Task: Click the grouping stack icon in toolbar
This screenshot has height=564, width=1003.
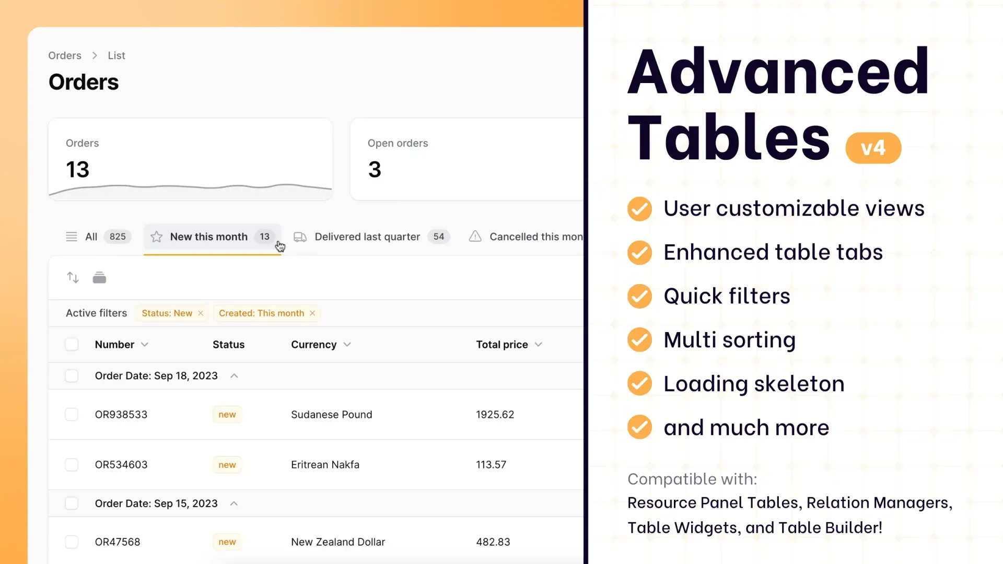Action: coord(99,278)
